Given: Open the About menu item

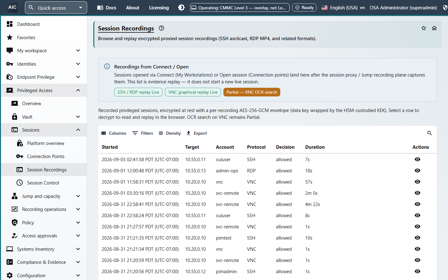Looking at the screenshot, I should (133, 7).
